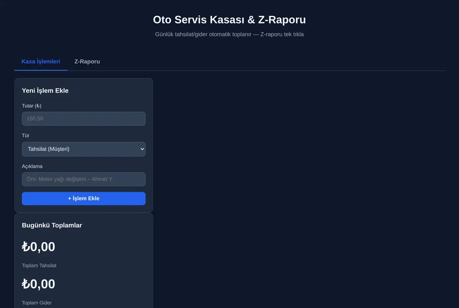Focus the Tutar amount input field

click(84, 118)
